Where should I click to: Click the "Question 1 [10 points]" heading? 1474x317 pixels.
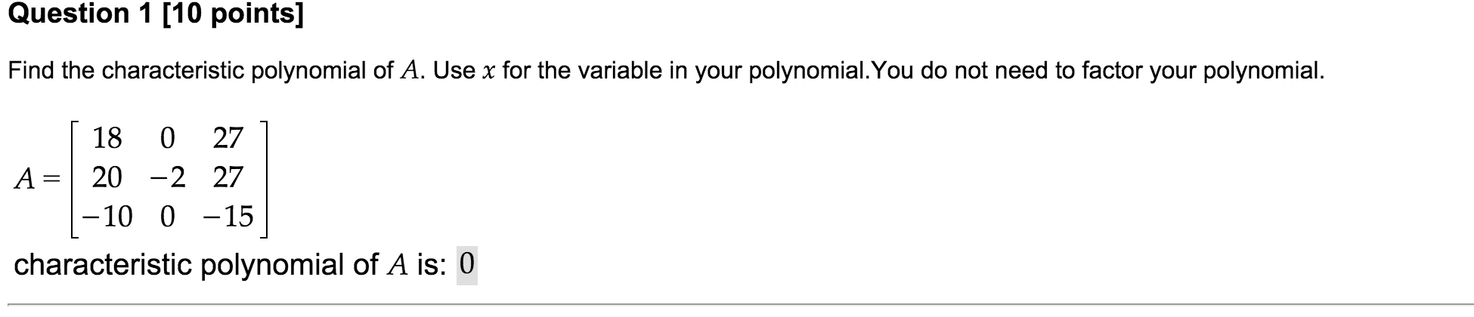tap(156, 14)
